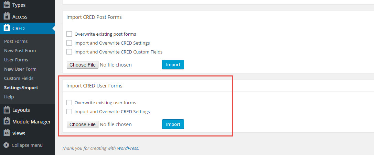Viewport: 374px width, 155px height.
Task: Open the WordPress footer link
Action: click(127, 148)
